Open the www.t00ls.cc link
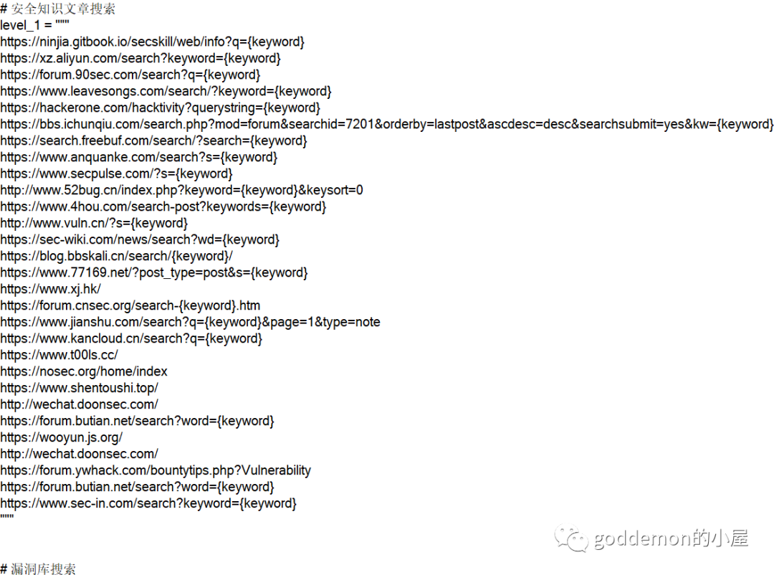 click(59, 355)
